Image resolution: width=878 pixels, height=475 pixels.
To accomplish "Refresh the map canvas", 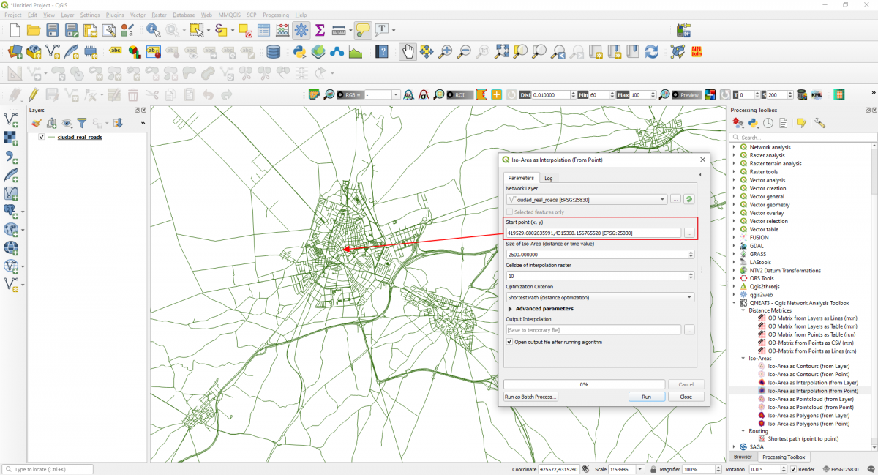I will pos(652,52).
